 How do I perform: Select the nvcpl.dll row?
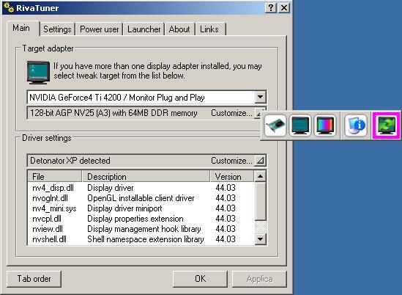[x=141, y=219]
